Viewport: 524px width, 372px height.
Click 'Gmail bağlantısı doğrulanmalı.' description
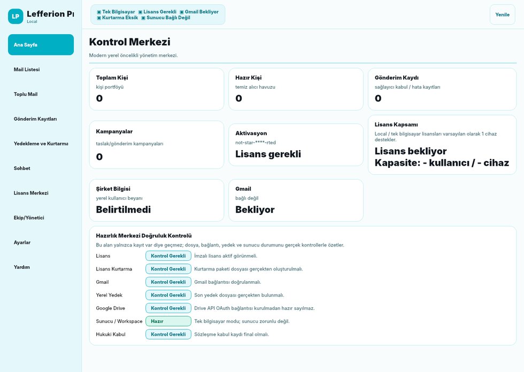coord(228,282)
